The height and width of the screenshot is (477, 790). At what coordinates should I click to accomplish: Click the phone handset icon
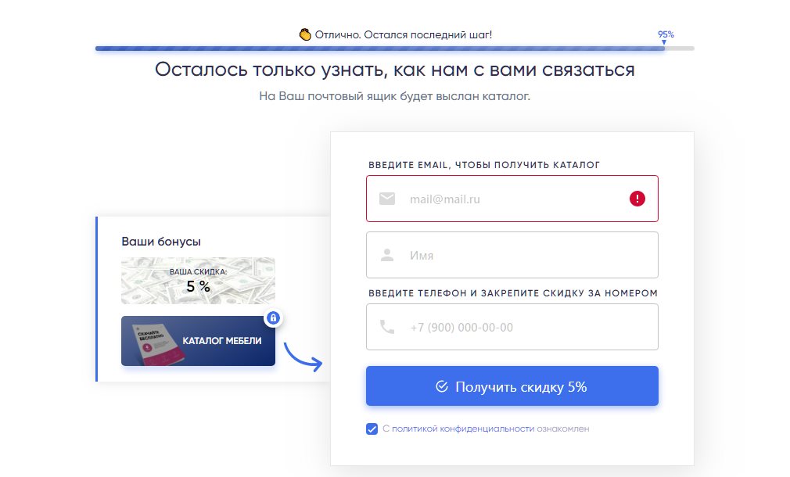click(387, 327)
